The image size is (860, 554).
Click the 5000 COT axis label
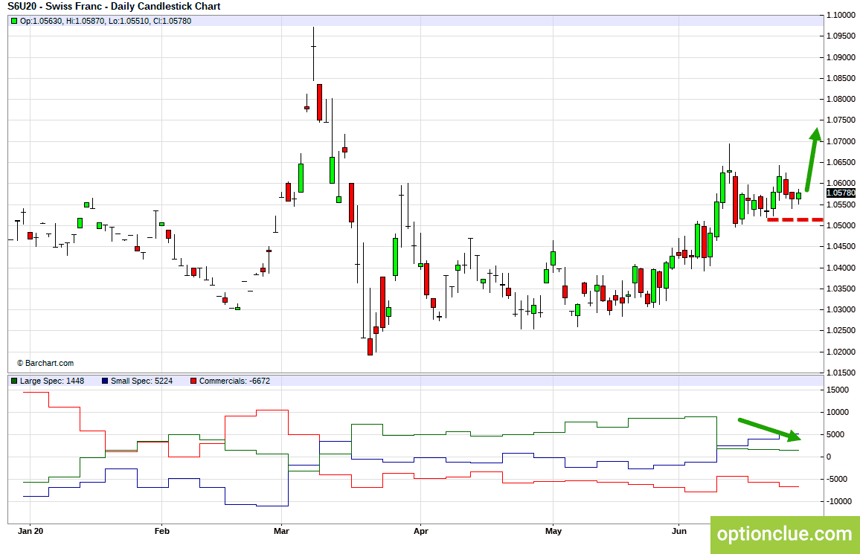pos(835,434)
